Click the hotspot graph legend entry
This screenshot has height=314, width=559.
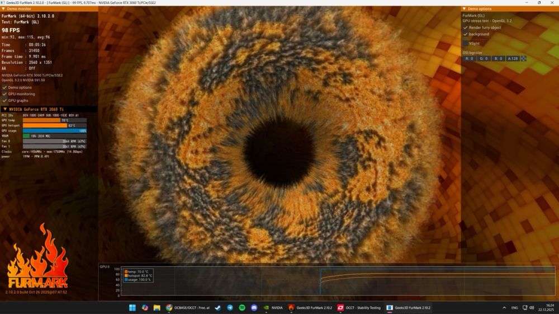tap(138, 275)
